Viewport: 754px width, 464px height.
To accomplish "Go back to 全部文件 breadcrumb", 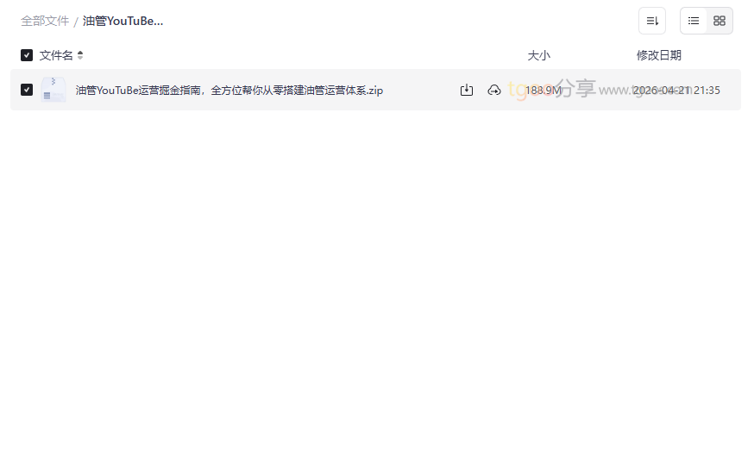I will tap(45, 22).
